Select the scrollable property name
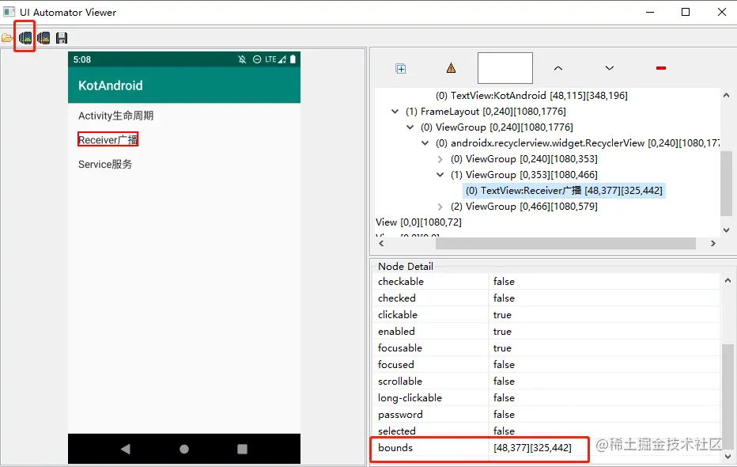737x467 pixels. 400,382
